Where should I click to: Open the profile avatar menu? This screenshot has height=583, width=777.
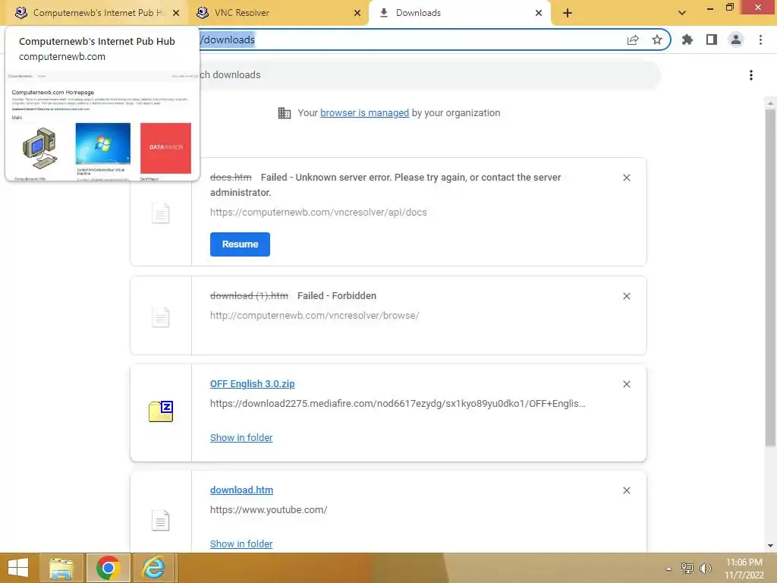coord(736,39)
